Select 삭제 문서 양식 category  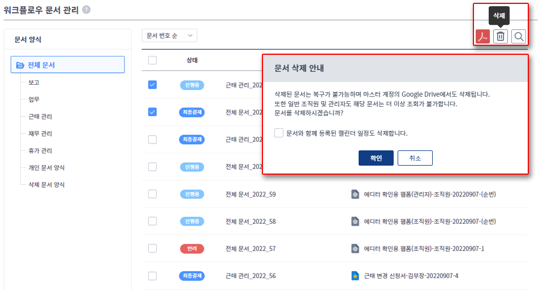(x=46, y=184)
